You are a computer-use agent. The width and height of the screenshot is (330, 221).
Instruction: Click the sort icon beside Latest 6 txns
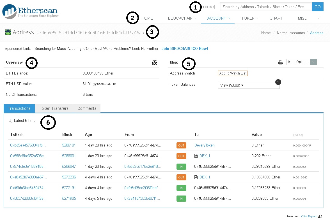(x=11, y=120)
